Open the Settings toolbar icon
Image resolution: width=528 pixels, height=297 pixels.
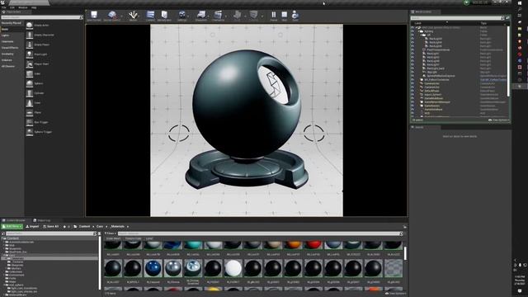[181, 15]
